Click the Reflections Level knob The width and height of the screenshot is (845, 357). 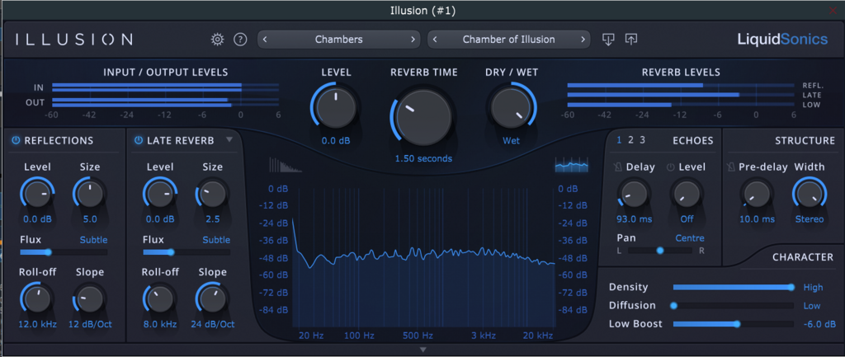37,194
